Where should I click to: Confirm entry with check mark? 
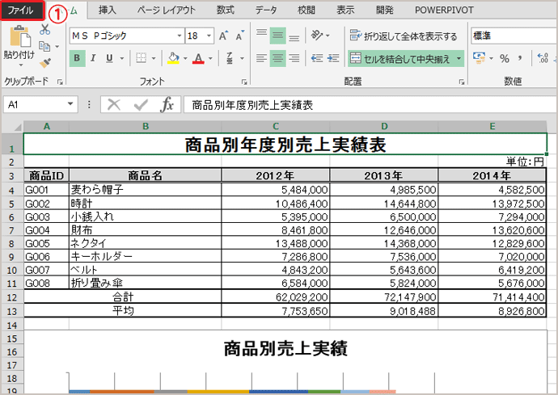(141, 105)
